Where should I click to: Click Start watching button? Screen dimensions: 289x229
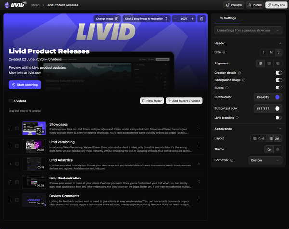(25, 85)
